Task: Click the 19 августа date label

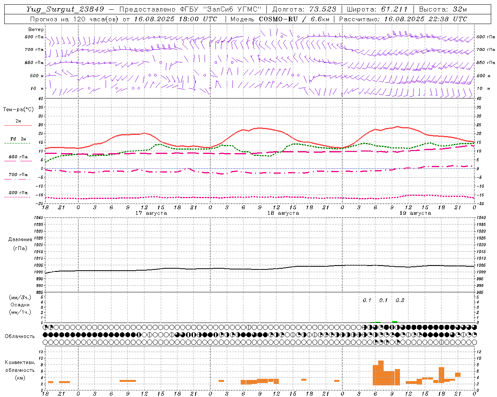Action: 415,213
